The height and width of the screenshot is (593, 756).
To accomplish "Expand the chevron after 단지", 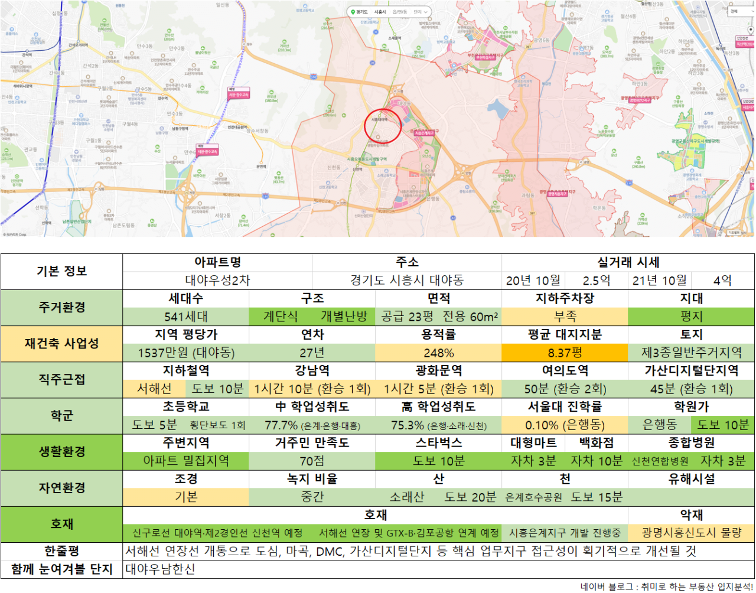I will click(x=426, y=12).
